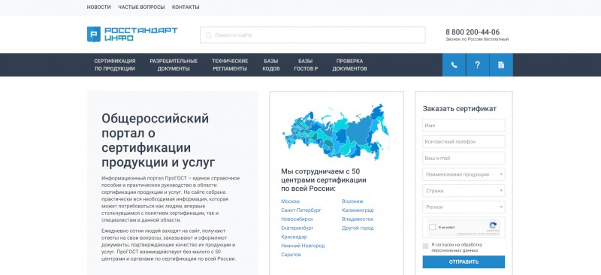Follow the Санкт-Петербург city link
Screen dimensions: 601x275
pos(301,210)
